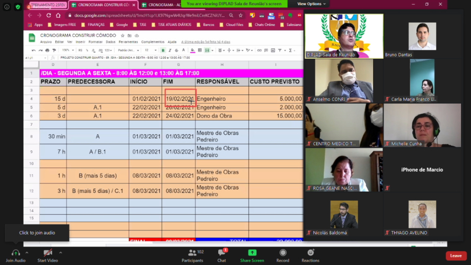
Task: Toggle camera with Start Video
Action: 47,253
